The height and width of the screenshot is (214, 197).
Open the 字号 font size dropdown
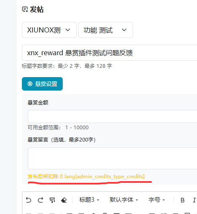[157, 200]
